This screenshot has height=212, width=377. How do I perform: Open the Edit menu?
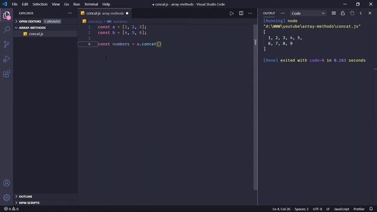[x=25, y=4]
